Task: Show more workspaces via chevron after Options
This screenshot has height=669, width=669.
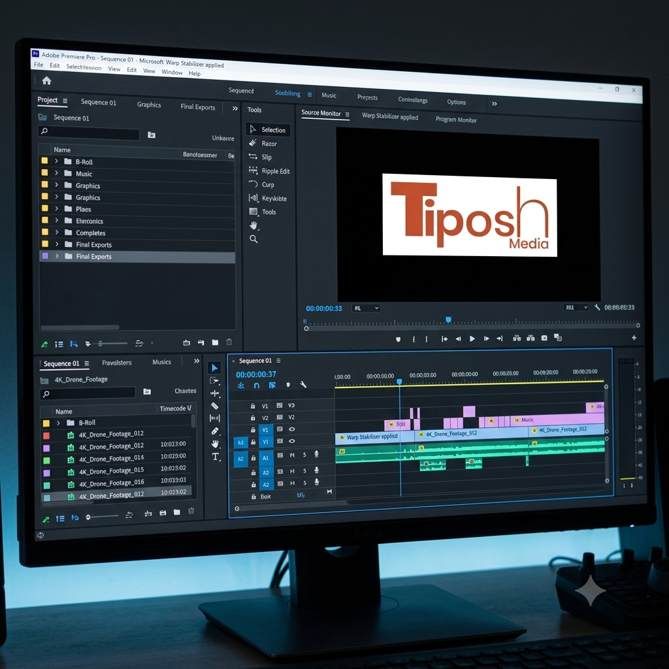Action: click(494, 104)
